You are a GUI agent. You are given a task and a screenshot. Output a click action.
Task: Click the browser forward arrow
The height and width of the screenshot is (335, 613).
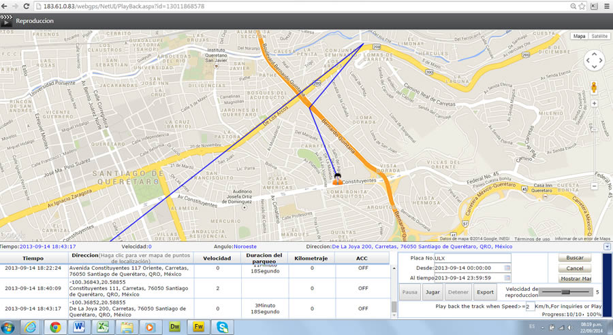tap(15, 6)
